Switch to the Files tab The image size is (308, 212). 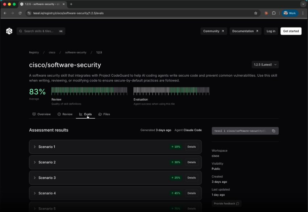pos(104,114)
